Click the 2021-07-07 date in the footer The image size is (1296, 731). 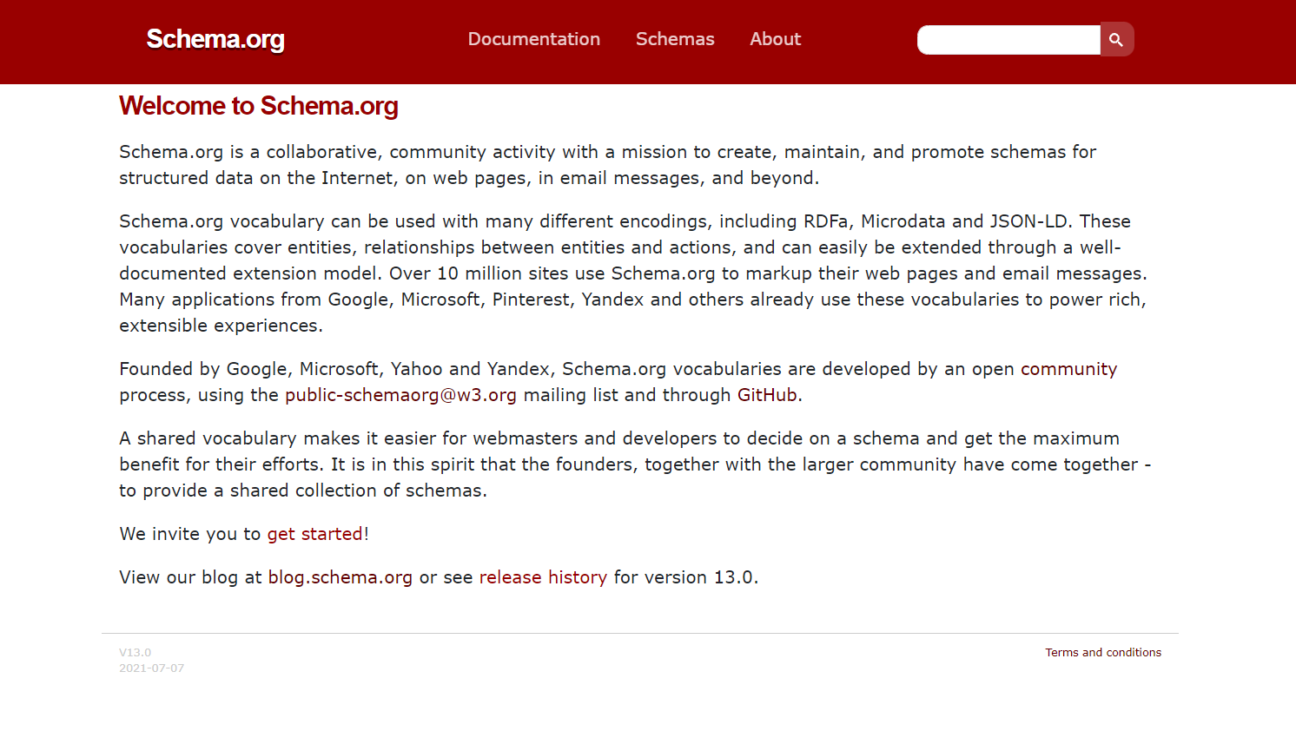coord(152,668)
